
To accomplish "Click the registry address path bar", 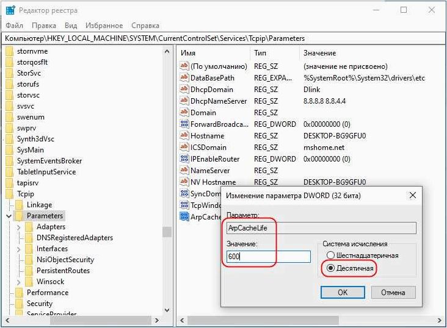I will [223, 38].
